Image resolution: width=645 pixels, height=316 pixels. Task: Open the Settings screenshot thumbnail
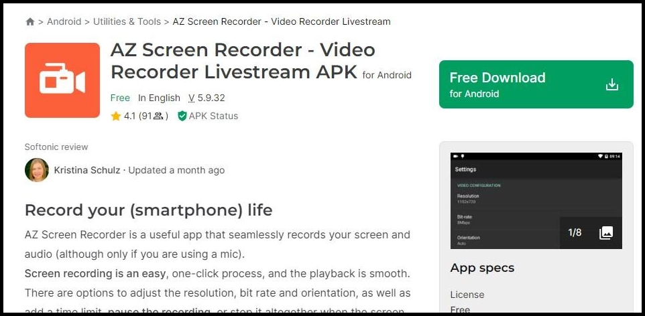pos(536,201)
